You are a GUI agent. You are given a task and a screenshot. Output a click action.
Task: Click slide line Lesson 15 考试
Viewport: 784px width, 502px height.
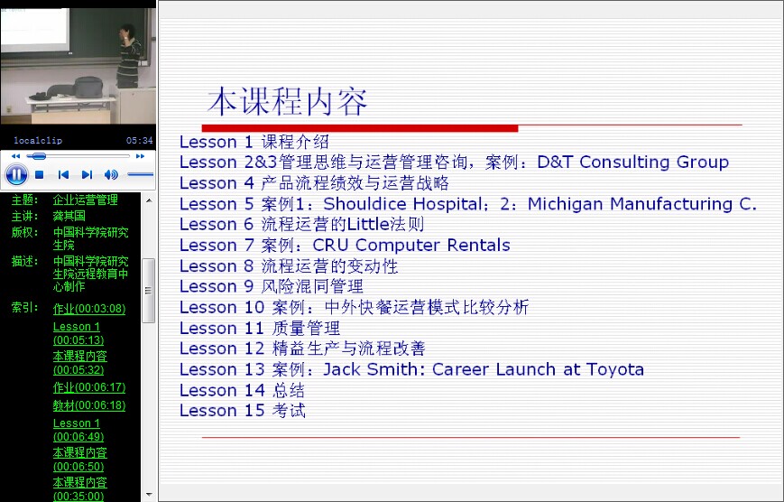tap(243, 411)
